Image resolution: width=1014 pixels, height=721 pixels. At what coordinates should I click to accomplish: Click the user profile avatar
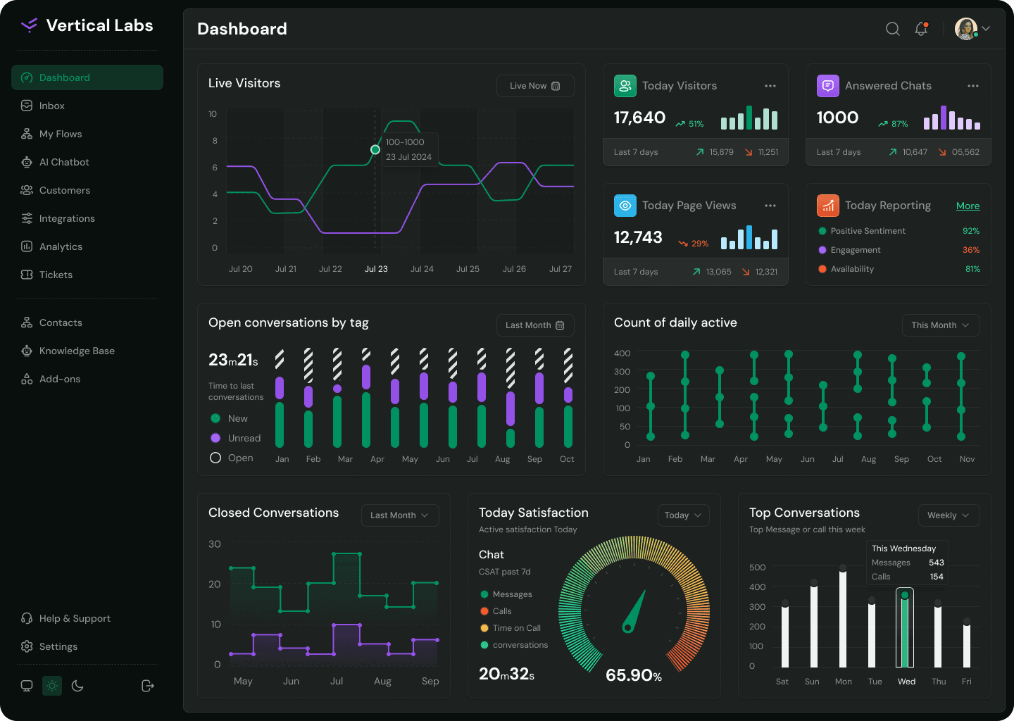(966, 29)
